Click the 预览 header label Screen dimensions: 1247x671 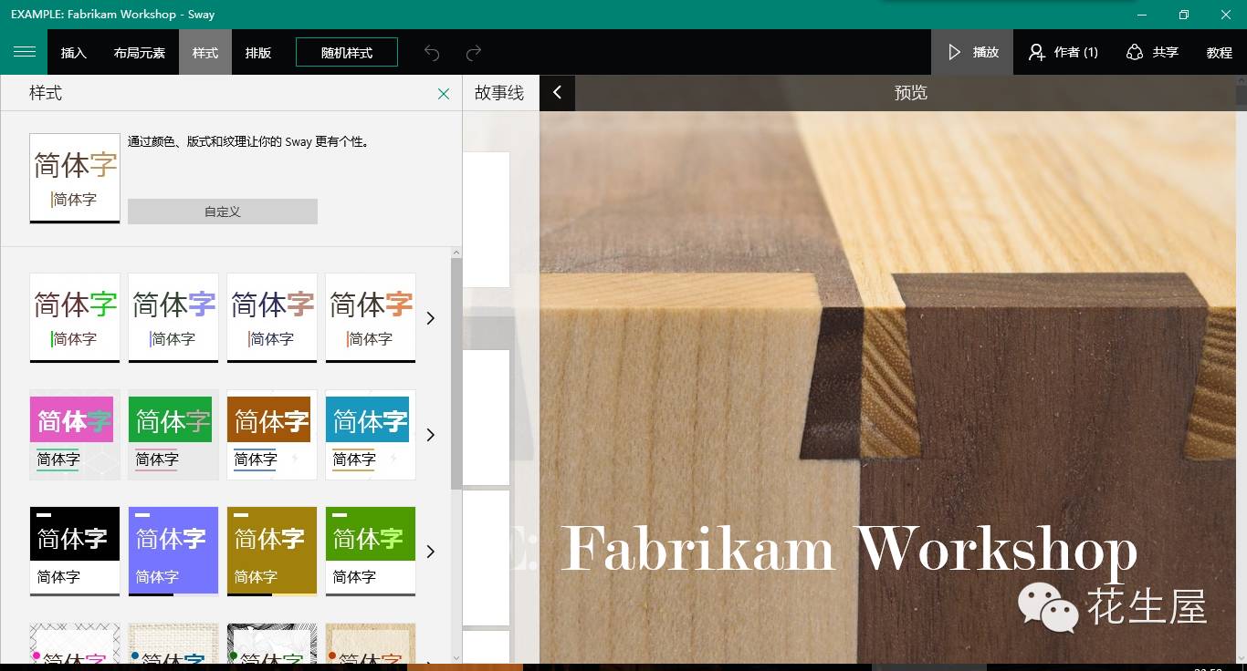(x=911, y=93)
